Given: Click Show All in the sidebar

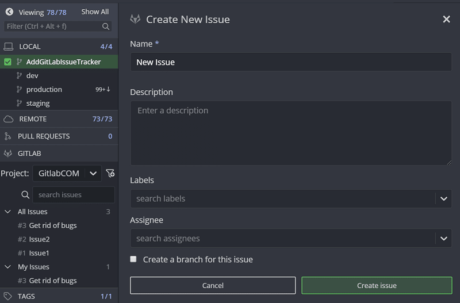Looking at the screenshot, I should 95,11.
